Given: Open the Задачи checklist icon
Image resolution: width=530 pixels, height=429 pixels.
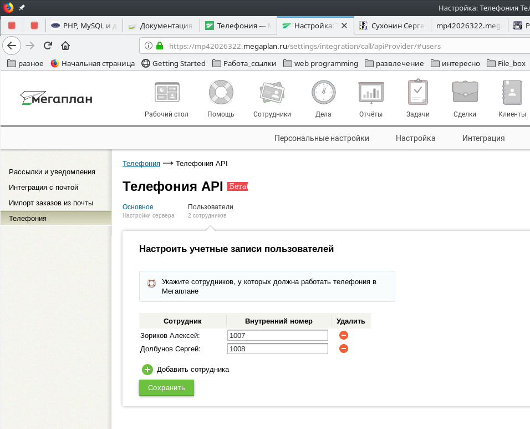Looking at the screenshot, I should click(417, 93).
